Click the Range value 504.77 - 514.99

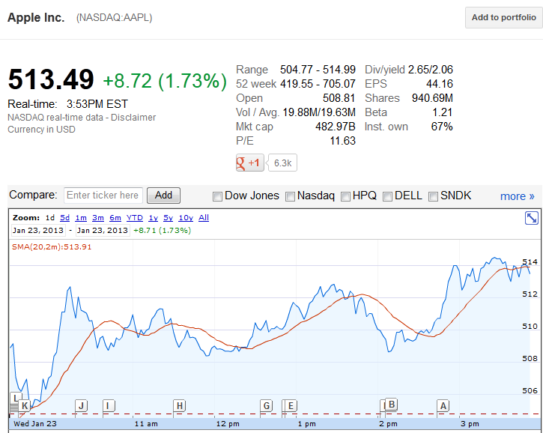coord(318,70)
